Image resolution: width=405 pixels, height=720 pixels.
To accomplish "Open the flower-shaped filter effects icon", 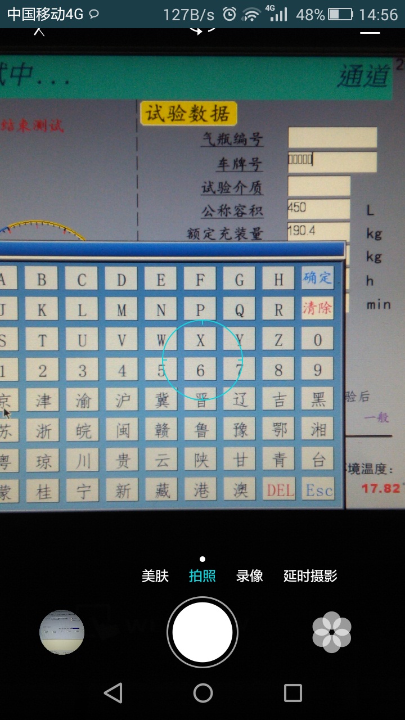I will [332, 632].
